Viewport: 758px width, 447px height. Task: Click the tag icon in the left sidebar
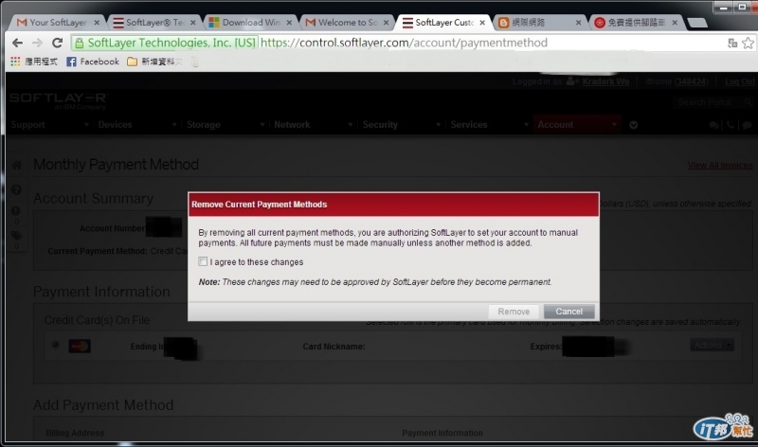16,236
